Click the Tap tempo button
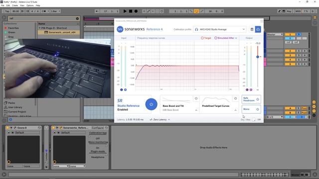This screenshot has height=179, width=319. [x=7, y=11]
